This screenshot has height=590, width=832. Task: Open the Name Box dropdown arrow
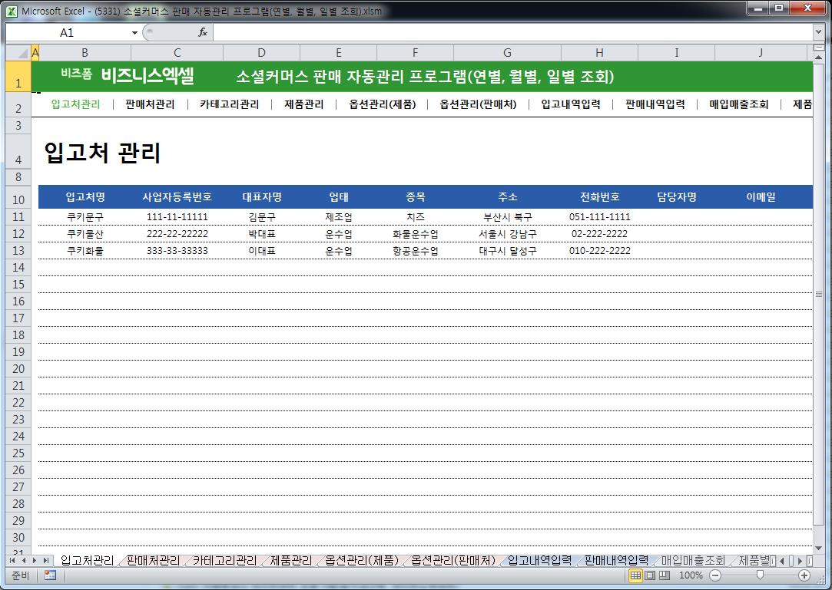pyautogui.click(x=134, y=33)
